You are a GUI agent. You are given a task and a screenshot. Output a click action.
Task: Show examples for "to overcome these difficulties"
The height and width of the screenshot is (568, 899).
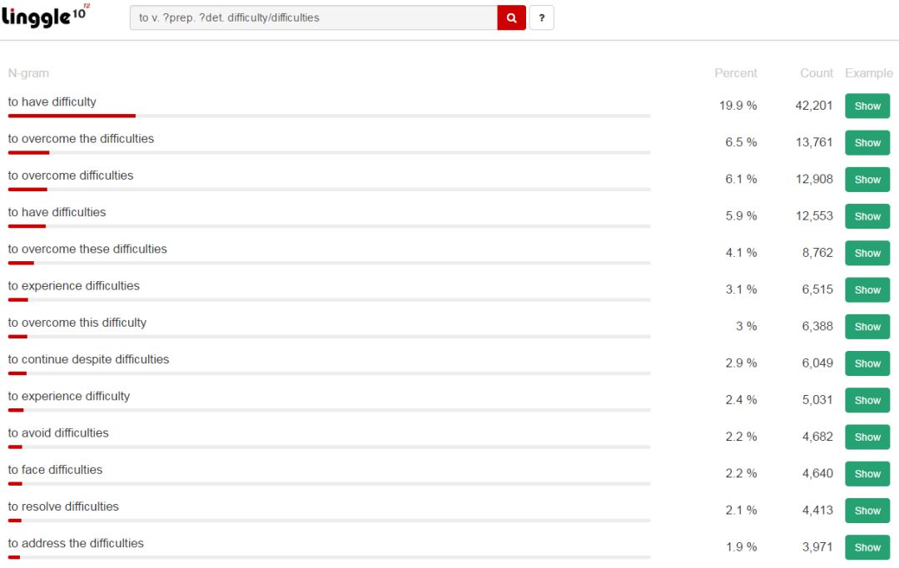pos(867,253)
